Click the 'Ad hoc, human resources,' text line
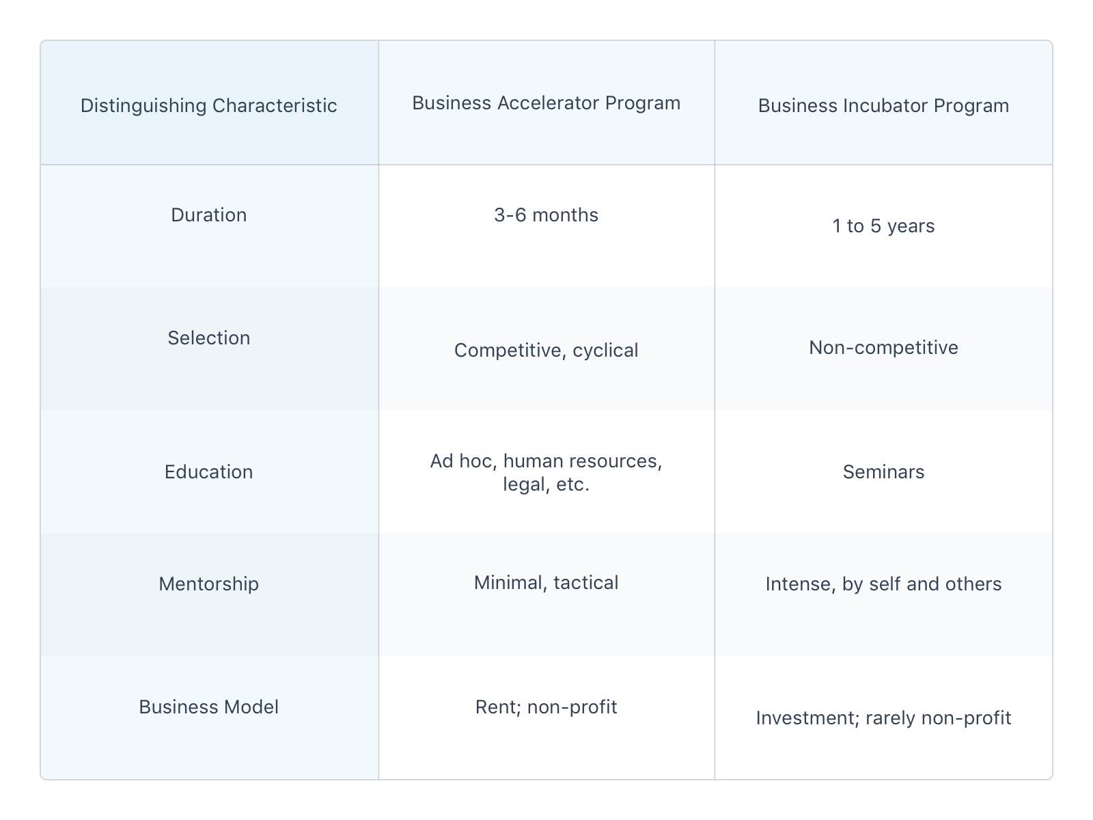The image size is (1093, 820). (x=546, y=461)
